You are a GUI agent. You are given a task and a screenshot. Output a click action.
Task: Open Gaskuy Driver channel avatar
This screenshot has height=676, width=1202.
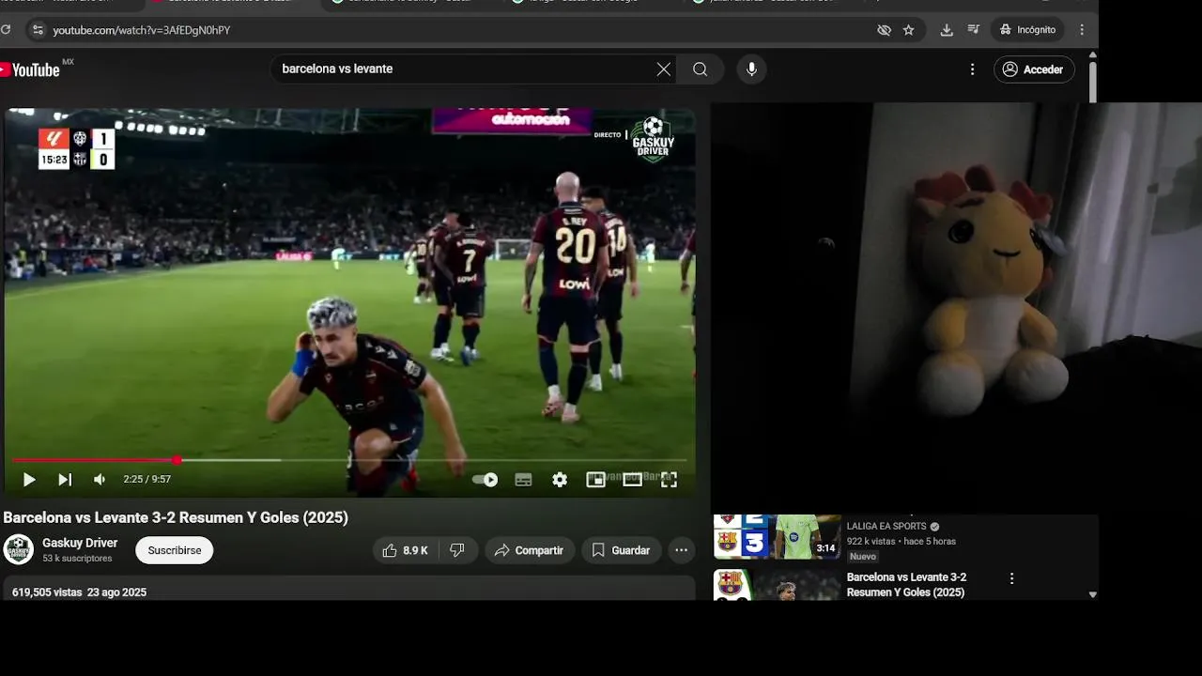pyautogui.click(x=19, y=549)
